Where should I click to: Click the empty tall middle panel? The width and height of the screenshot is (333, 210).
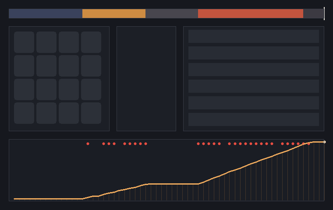click(x=146, y=79)
